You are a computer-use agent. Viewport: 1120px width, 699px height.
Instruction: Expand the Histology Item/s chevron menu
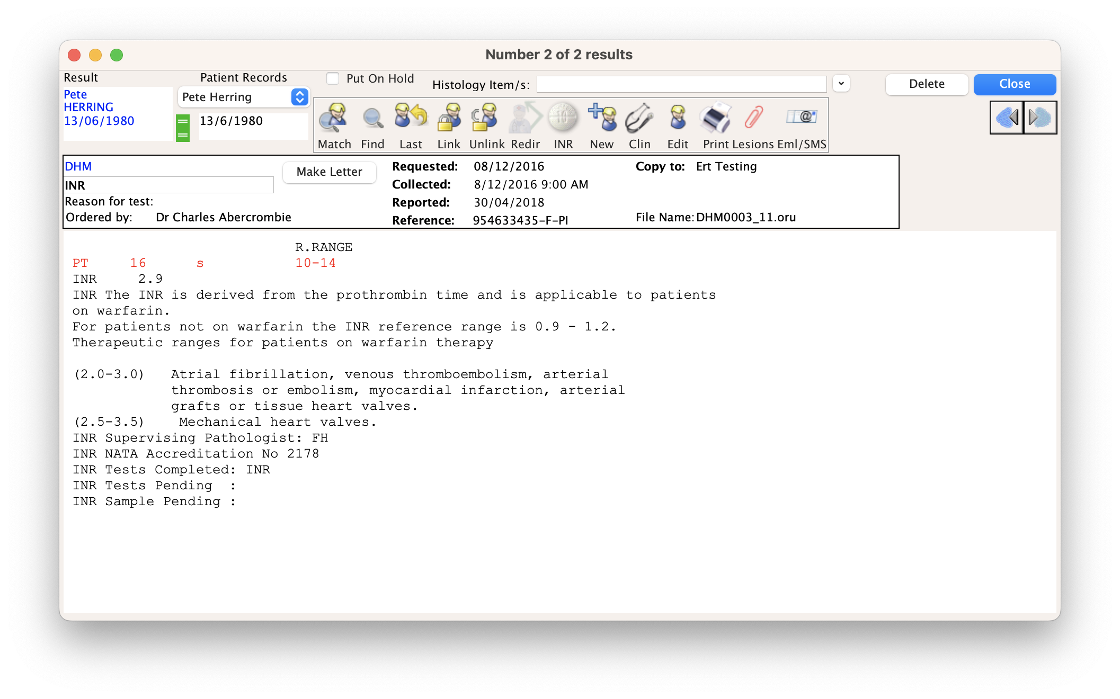[841, 83]
